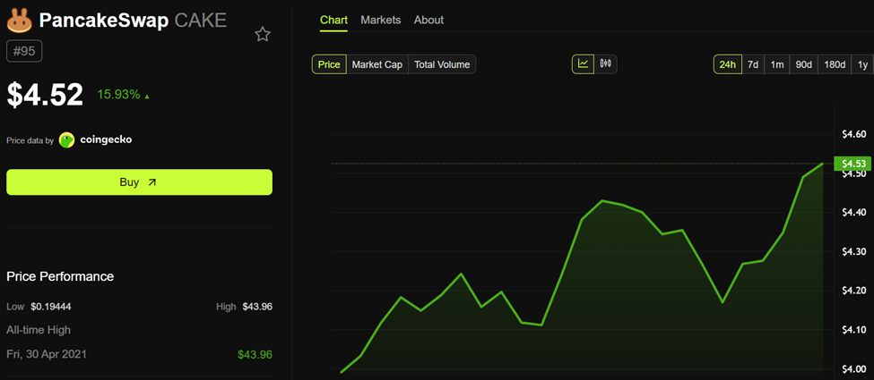Screen dimensions: 874x380
Task: Toggle chart to Market Cap
Action: coord(376,64)
